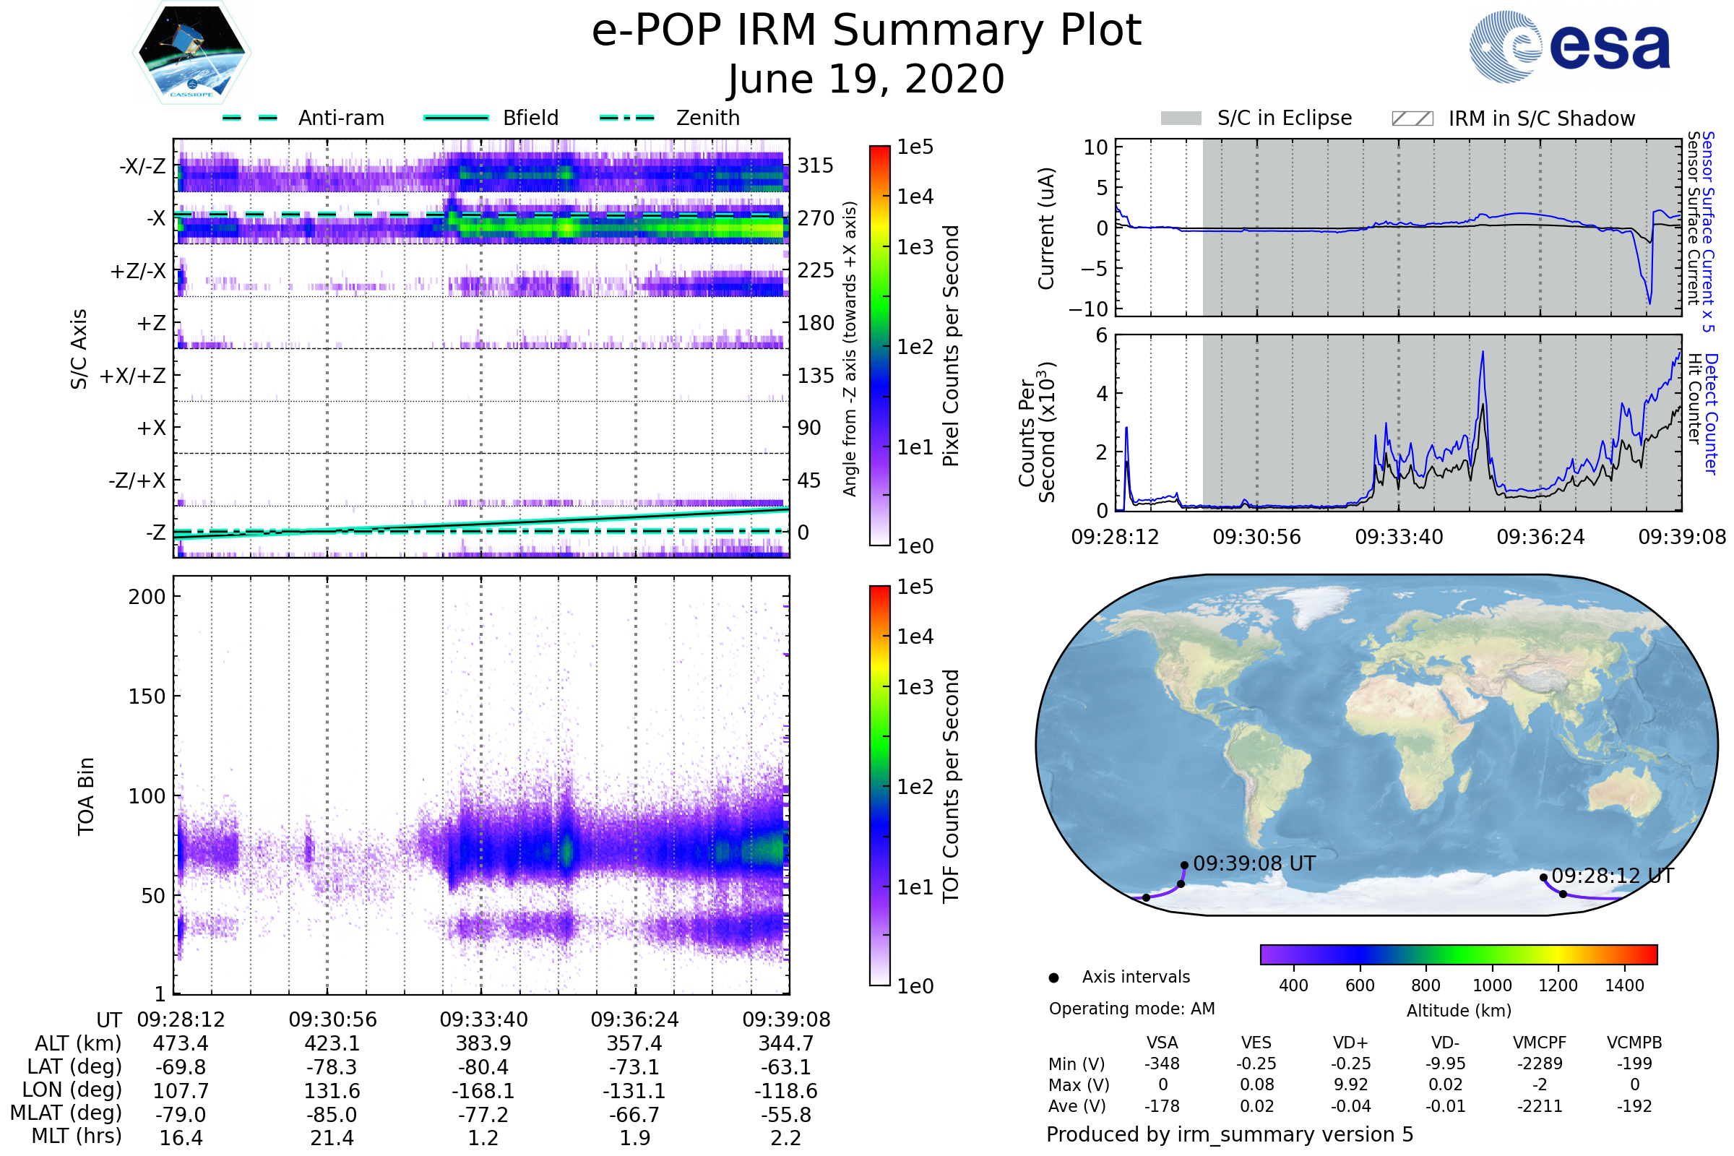Click the TOF Counts per Second colorbar
The image size is (1734, 1156).
[x=879, y=785]
